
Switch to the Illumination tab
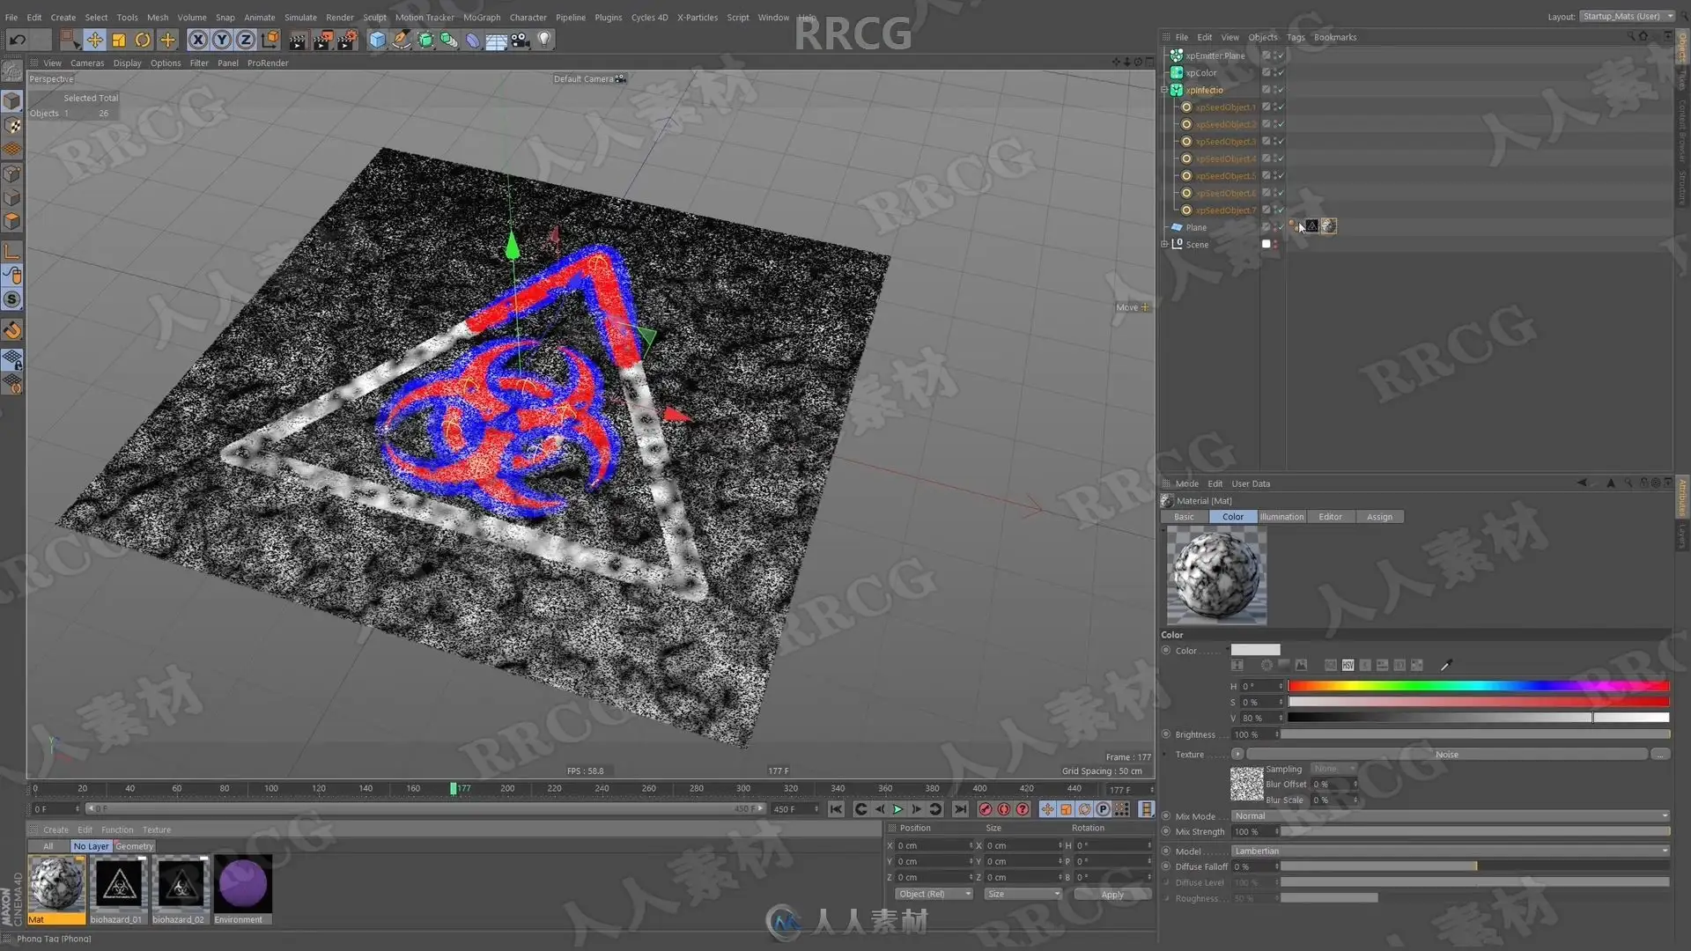(x=1281, y=517)
